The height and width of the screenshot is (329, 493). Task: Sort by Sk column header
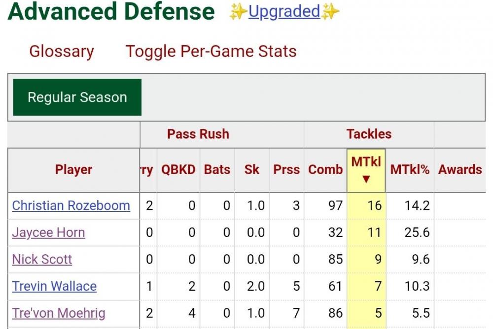click(x=252, y=170)
